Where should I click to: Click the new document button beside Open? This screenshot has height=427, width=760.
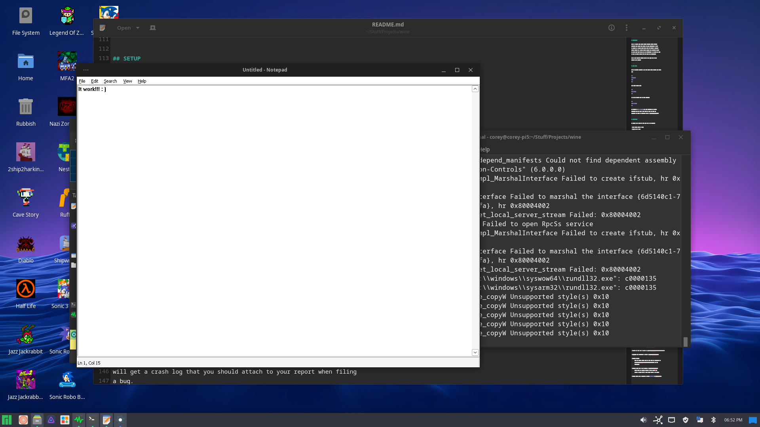pos(152,28)
